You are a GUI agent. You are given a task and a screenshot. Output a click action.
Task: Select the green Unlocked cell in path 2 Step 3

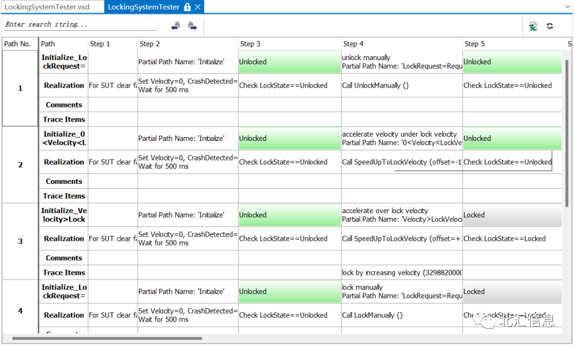point(289,139)
